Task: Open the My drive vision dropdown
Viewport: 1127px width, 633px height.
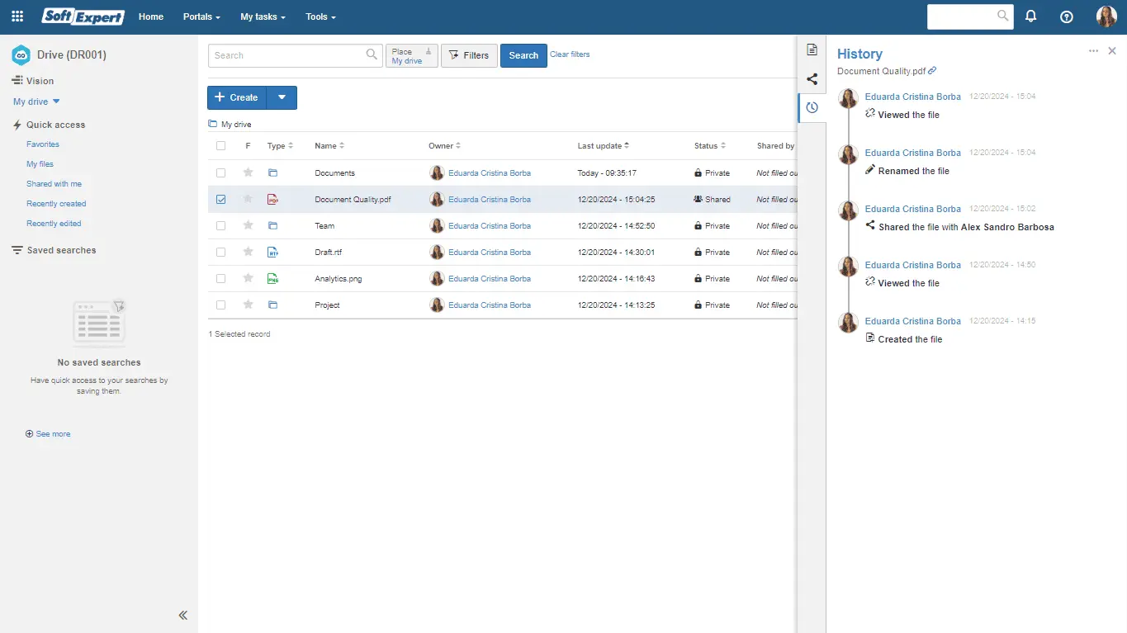Action: tap(36, 102)
